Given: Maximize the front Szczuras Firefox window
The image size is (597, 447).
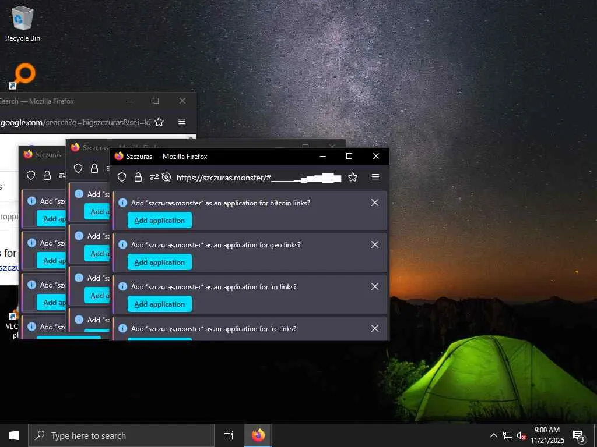Looking at the screenshot, I should click(349, 156).
